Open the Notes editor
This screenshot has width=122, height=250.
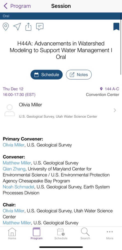coord(79,74)
